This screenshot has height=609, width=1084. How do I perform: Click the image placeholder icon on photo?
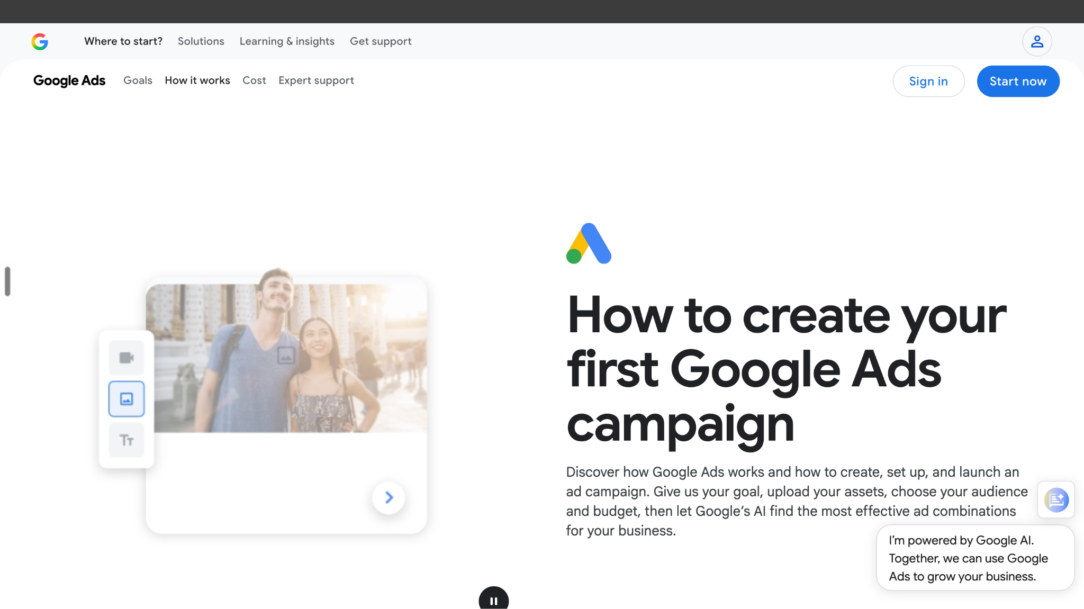pos(286,355)
